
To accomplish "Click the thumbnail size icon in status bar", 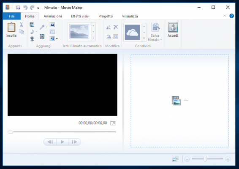I will pyautogui.click(x=175, y=159).
